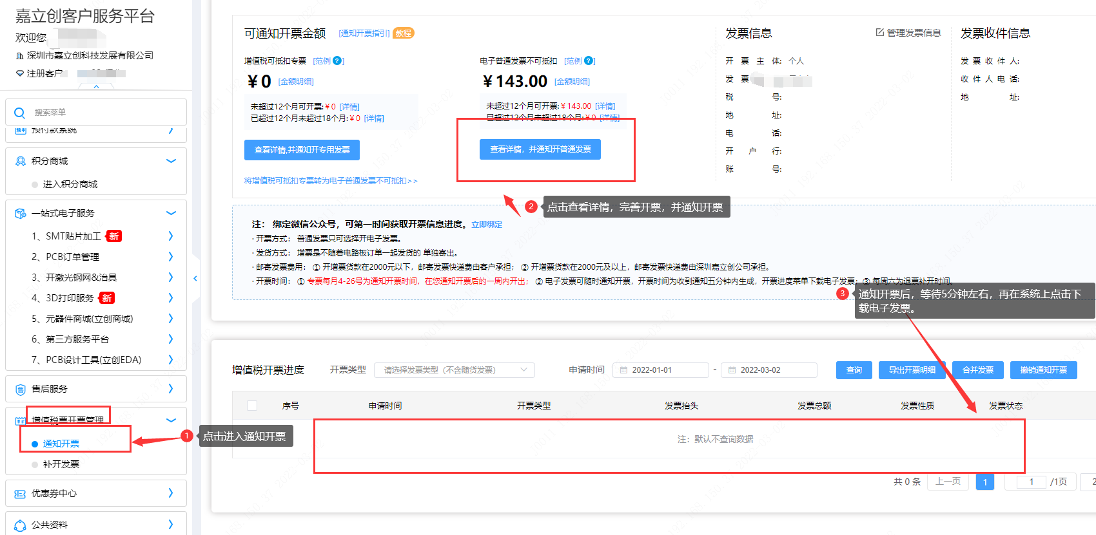
Task: Click the 售后服务 shield icon
Action: tap(20, 389)
